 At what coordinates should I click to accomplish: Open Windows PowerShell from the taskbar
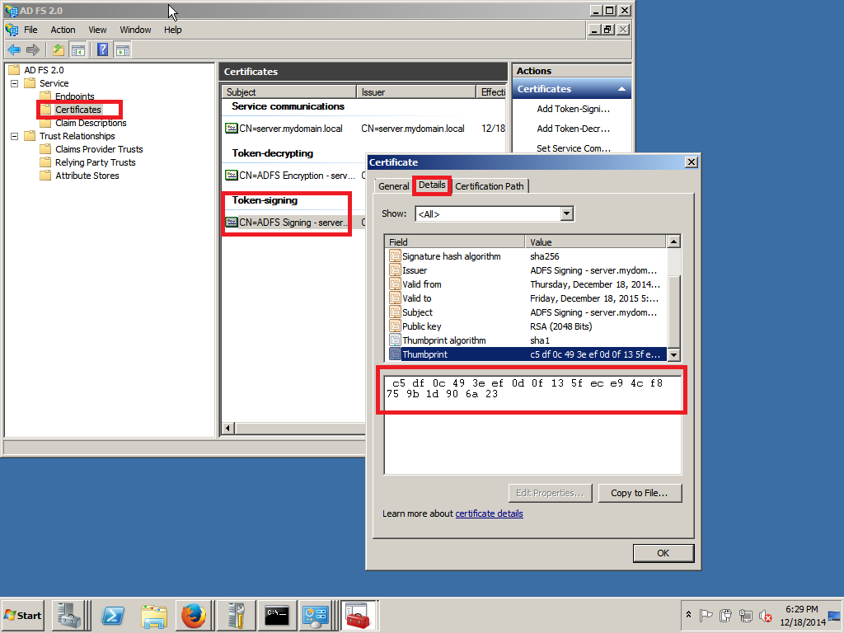click(x=112, y=616)
